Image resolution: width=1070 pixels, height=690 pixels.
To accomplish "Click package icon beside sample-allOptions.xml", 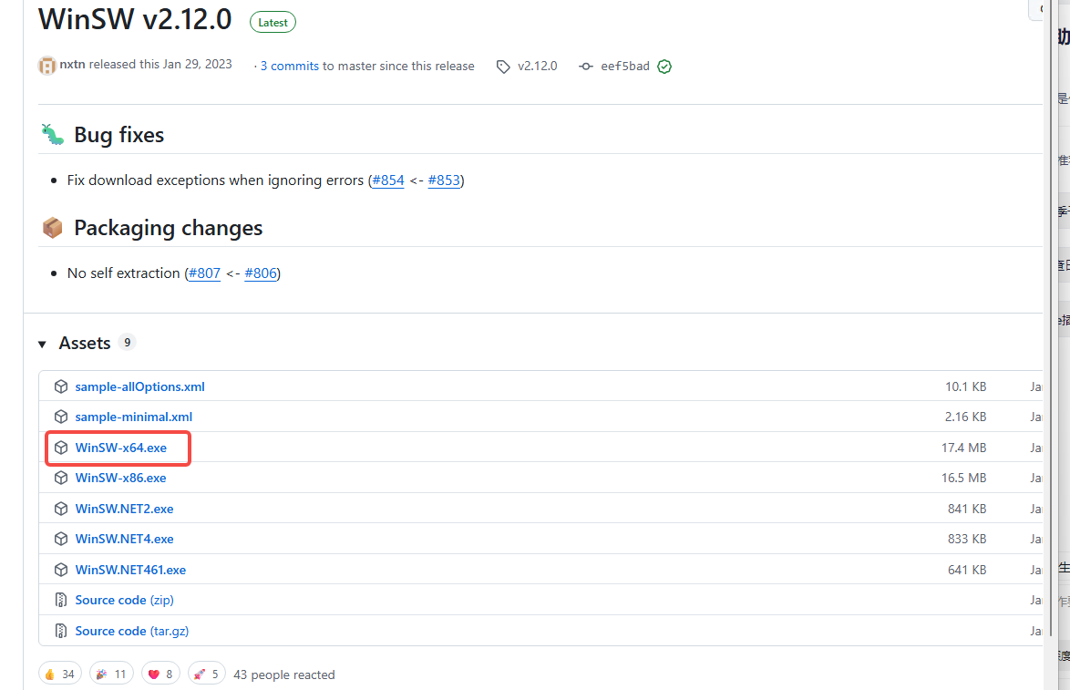I will tap(61, 386).
